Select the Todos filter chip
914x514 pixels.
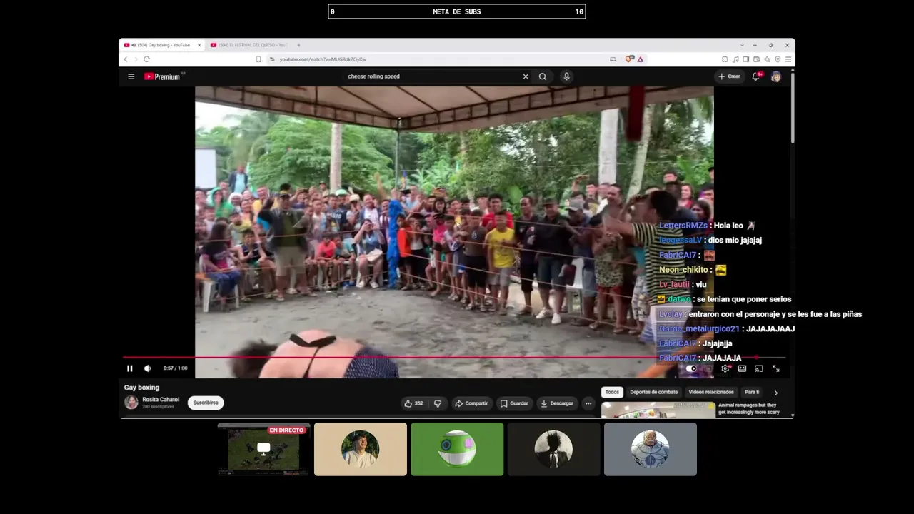tap(612, 392)
